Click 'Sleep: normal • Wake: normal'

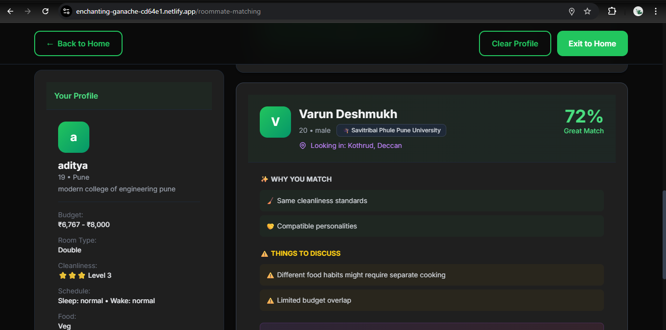tap(106, 301)
